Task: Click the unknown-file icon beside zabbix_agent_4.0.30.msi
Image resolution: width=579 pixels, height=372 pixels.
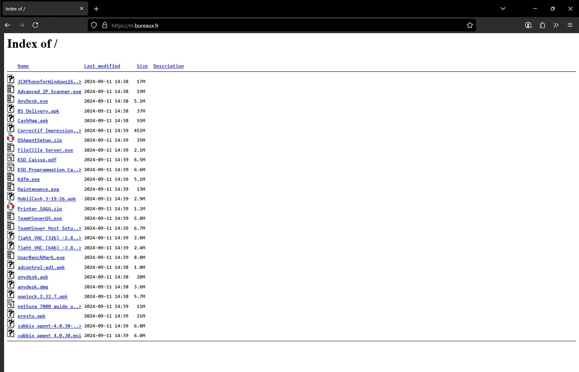Action: [x=11, y=333]
